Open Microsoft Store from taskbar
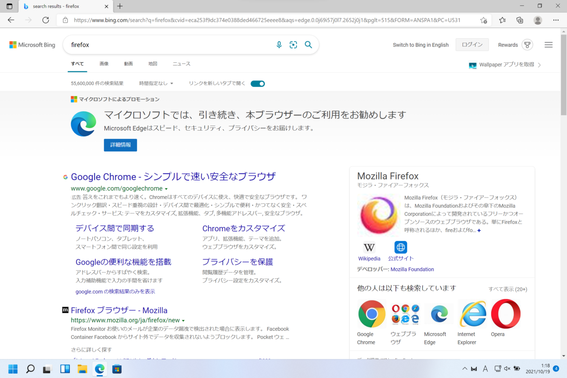Viewport: 567px width, 378px height. pos(117,369)
